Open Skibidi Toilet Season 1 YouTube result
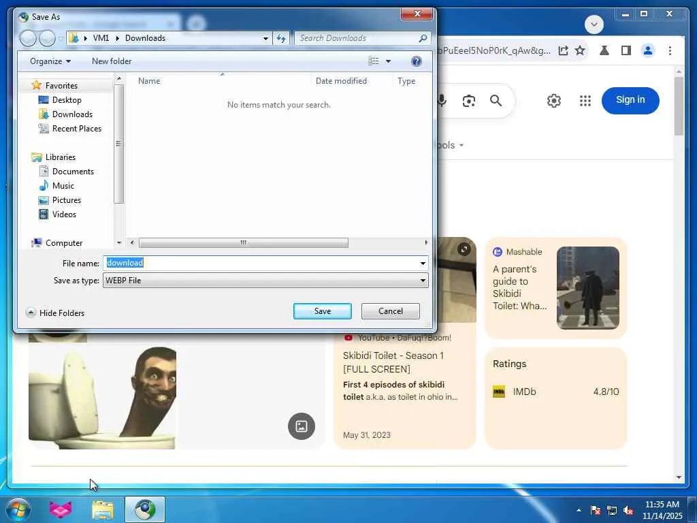 click(x=393, y=362)
